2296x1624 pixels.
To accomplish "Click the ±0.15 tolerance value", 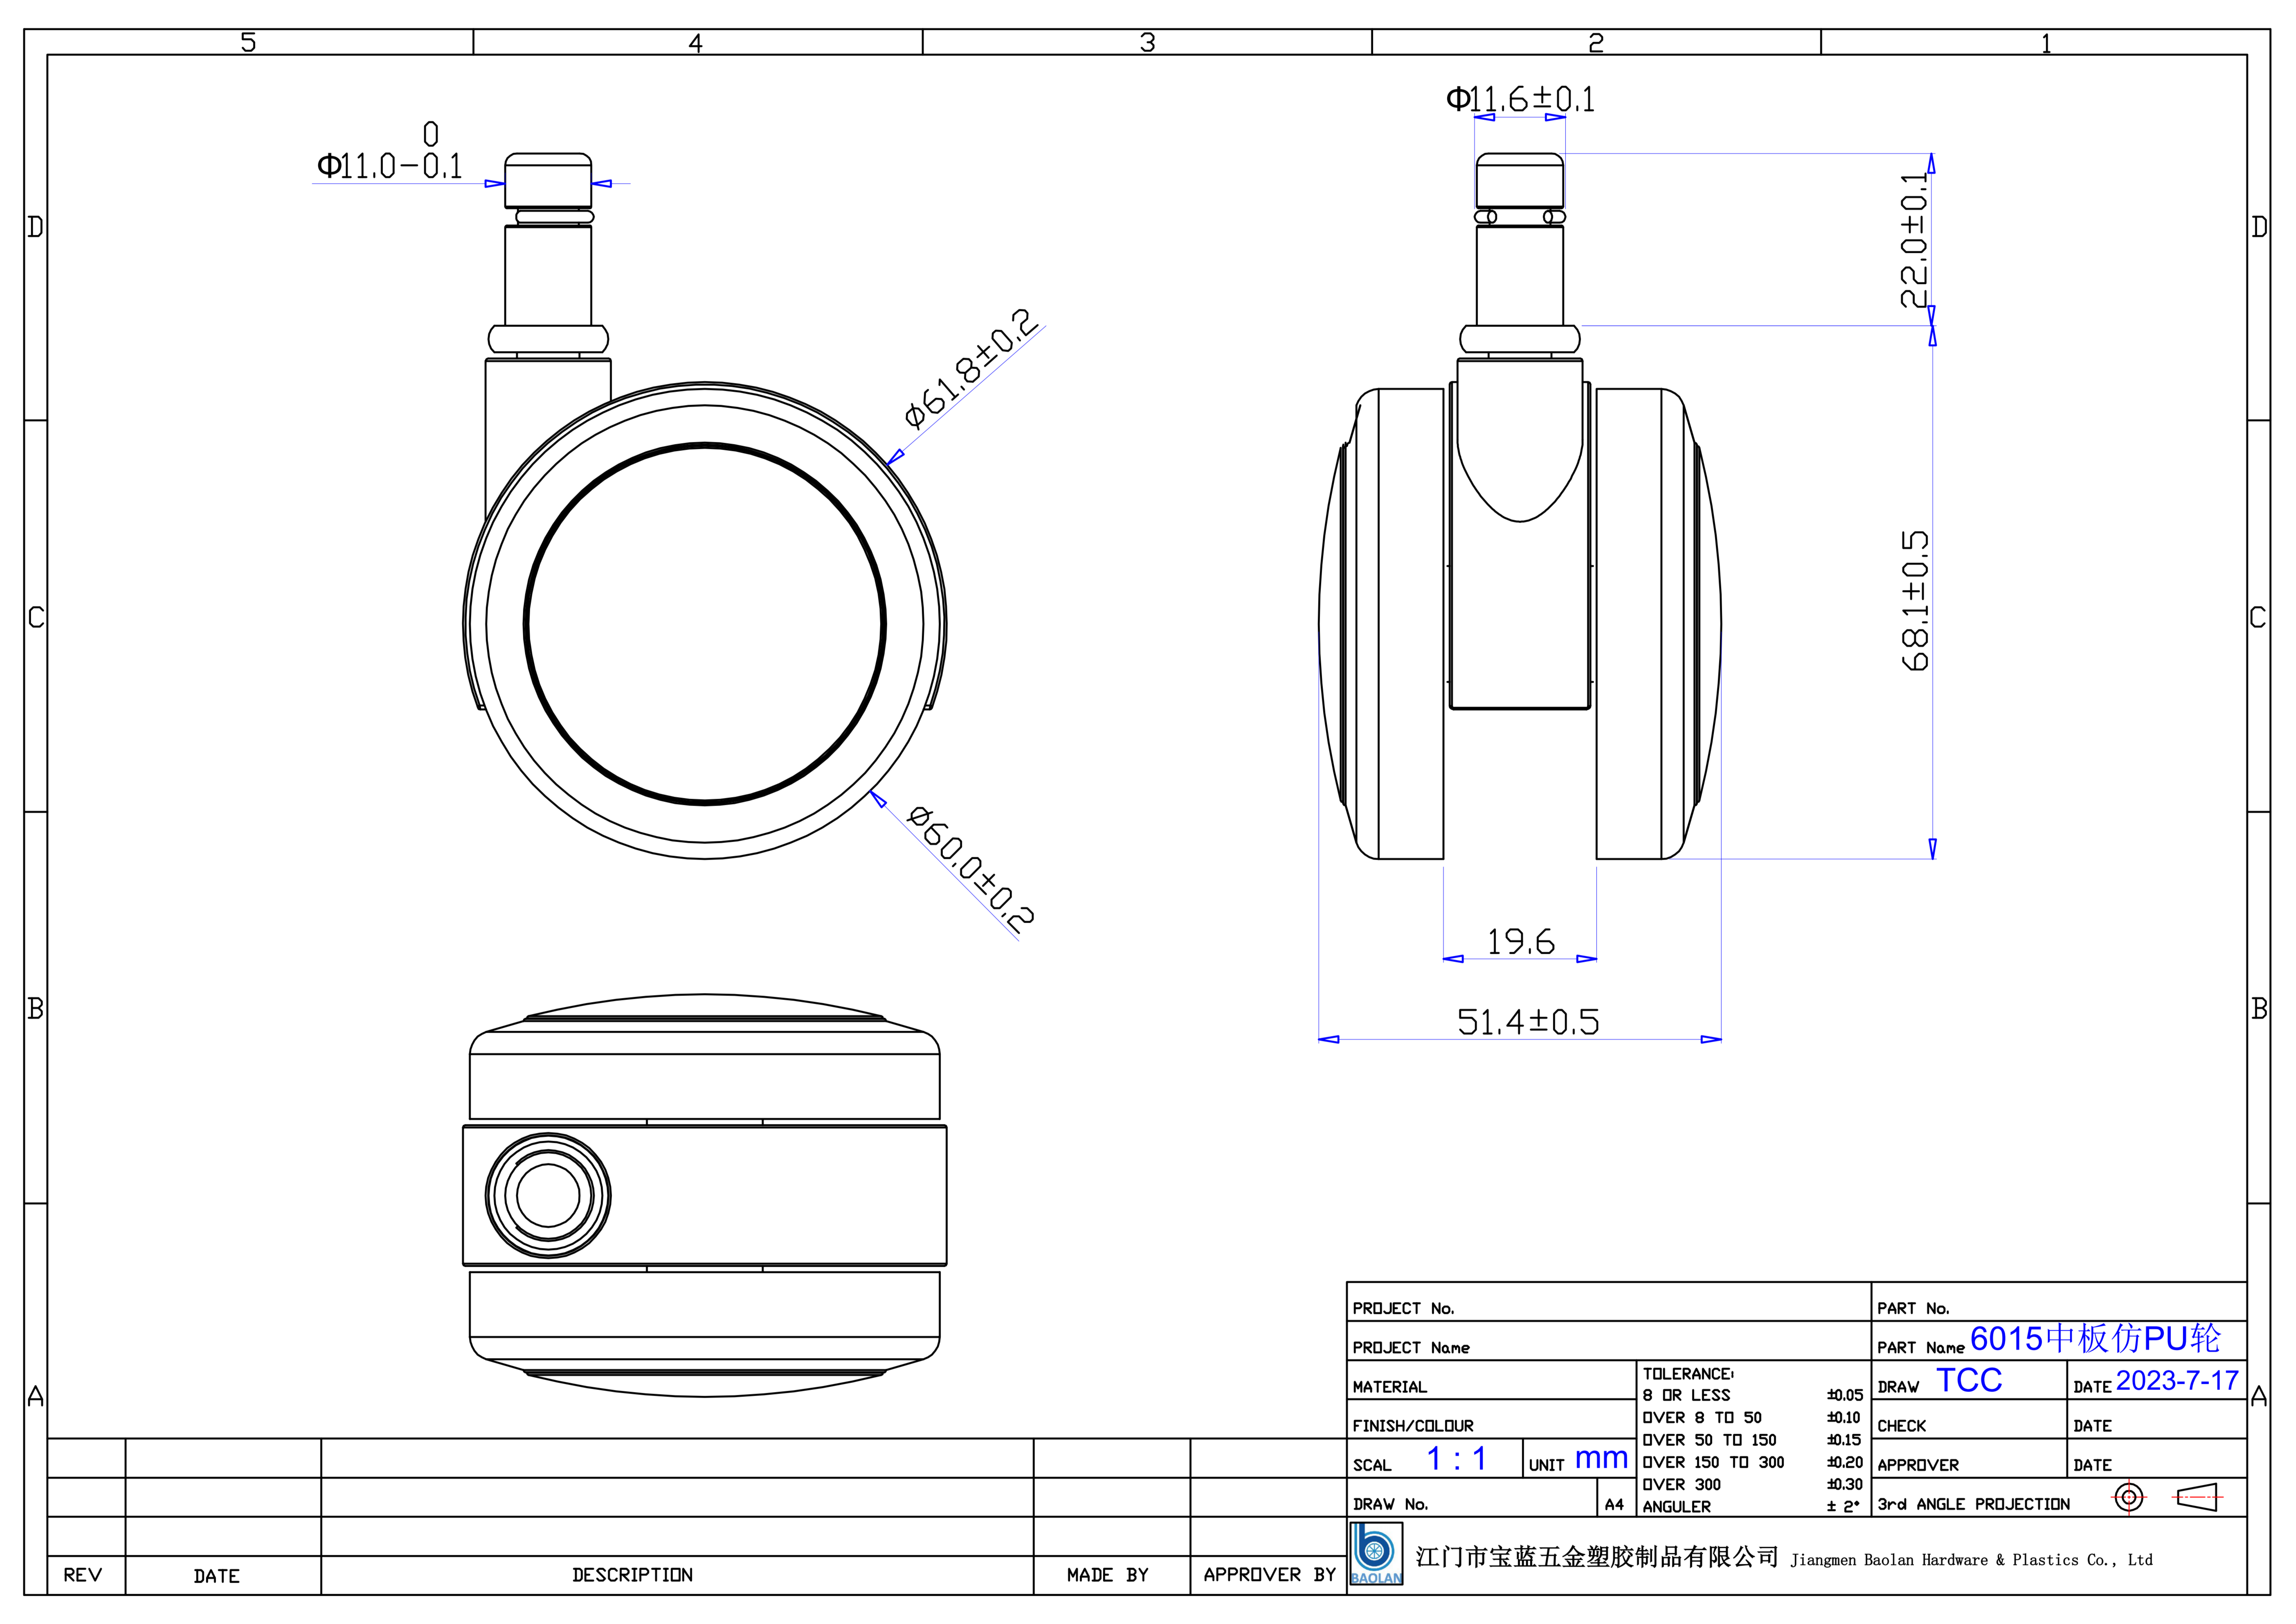I will tap(1844, 1440).
